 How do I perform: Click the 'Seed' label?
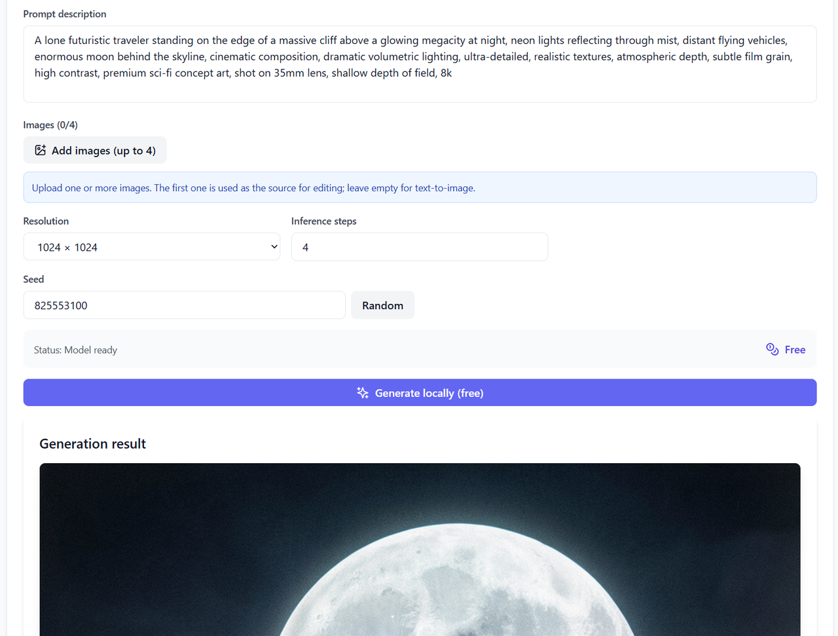tap(33, 279)
